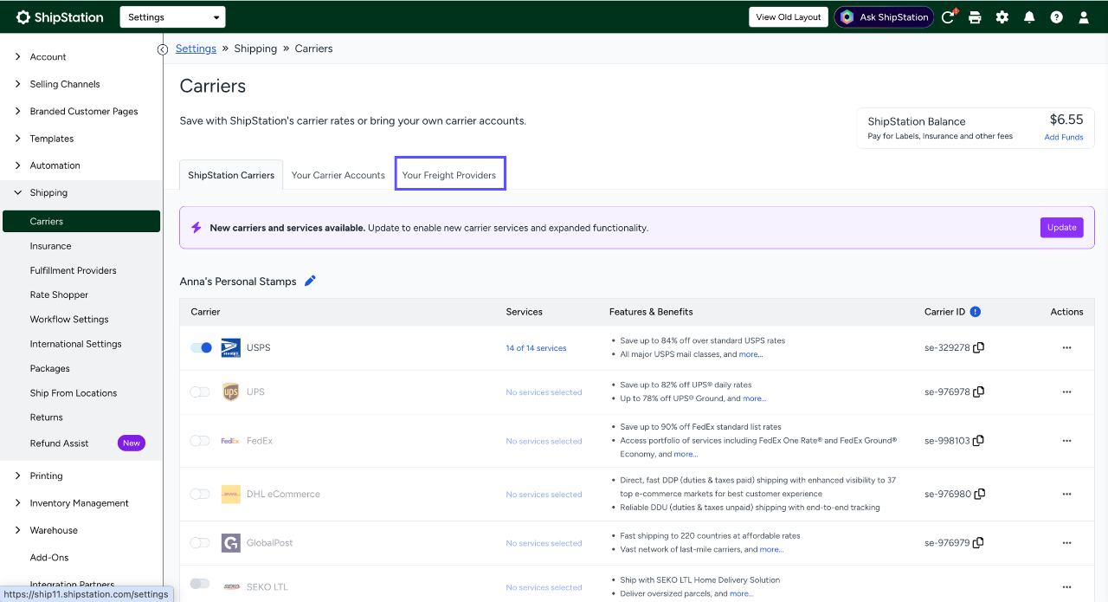Viewport: 1108px width, 602px height.
Task: Click the ShipStation logo
Action: tap(60, 17)
